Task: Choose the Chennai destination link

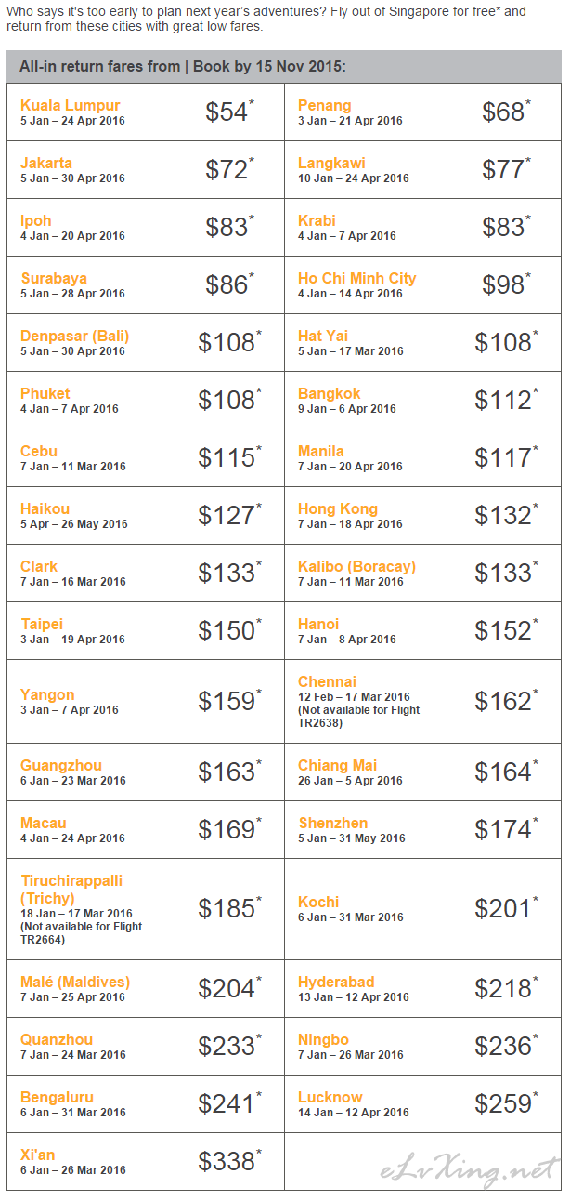Action: (x=327, y=681)
